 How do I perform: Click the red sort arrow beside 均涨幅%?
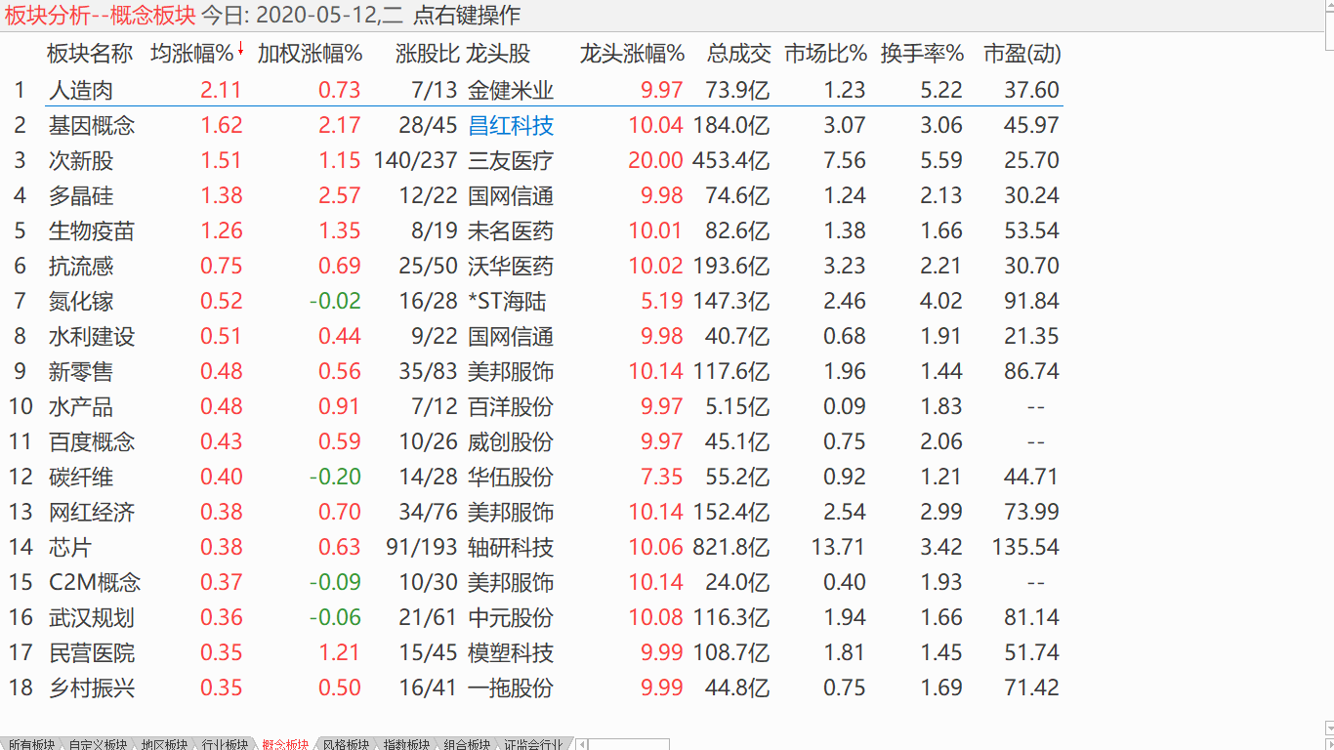click(240, 48)
